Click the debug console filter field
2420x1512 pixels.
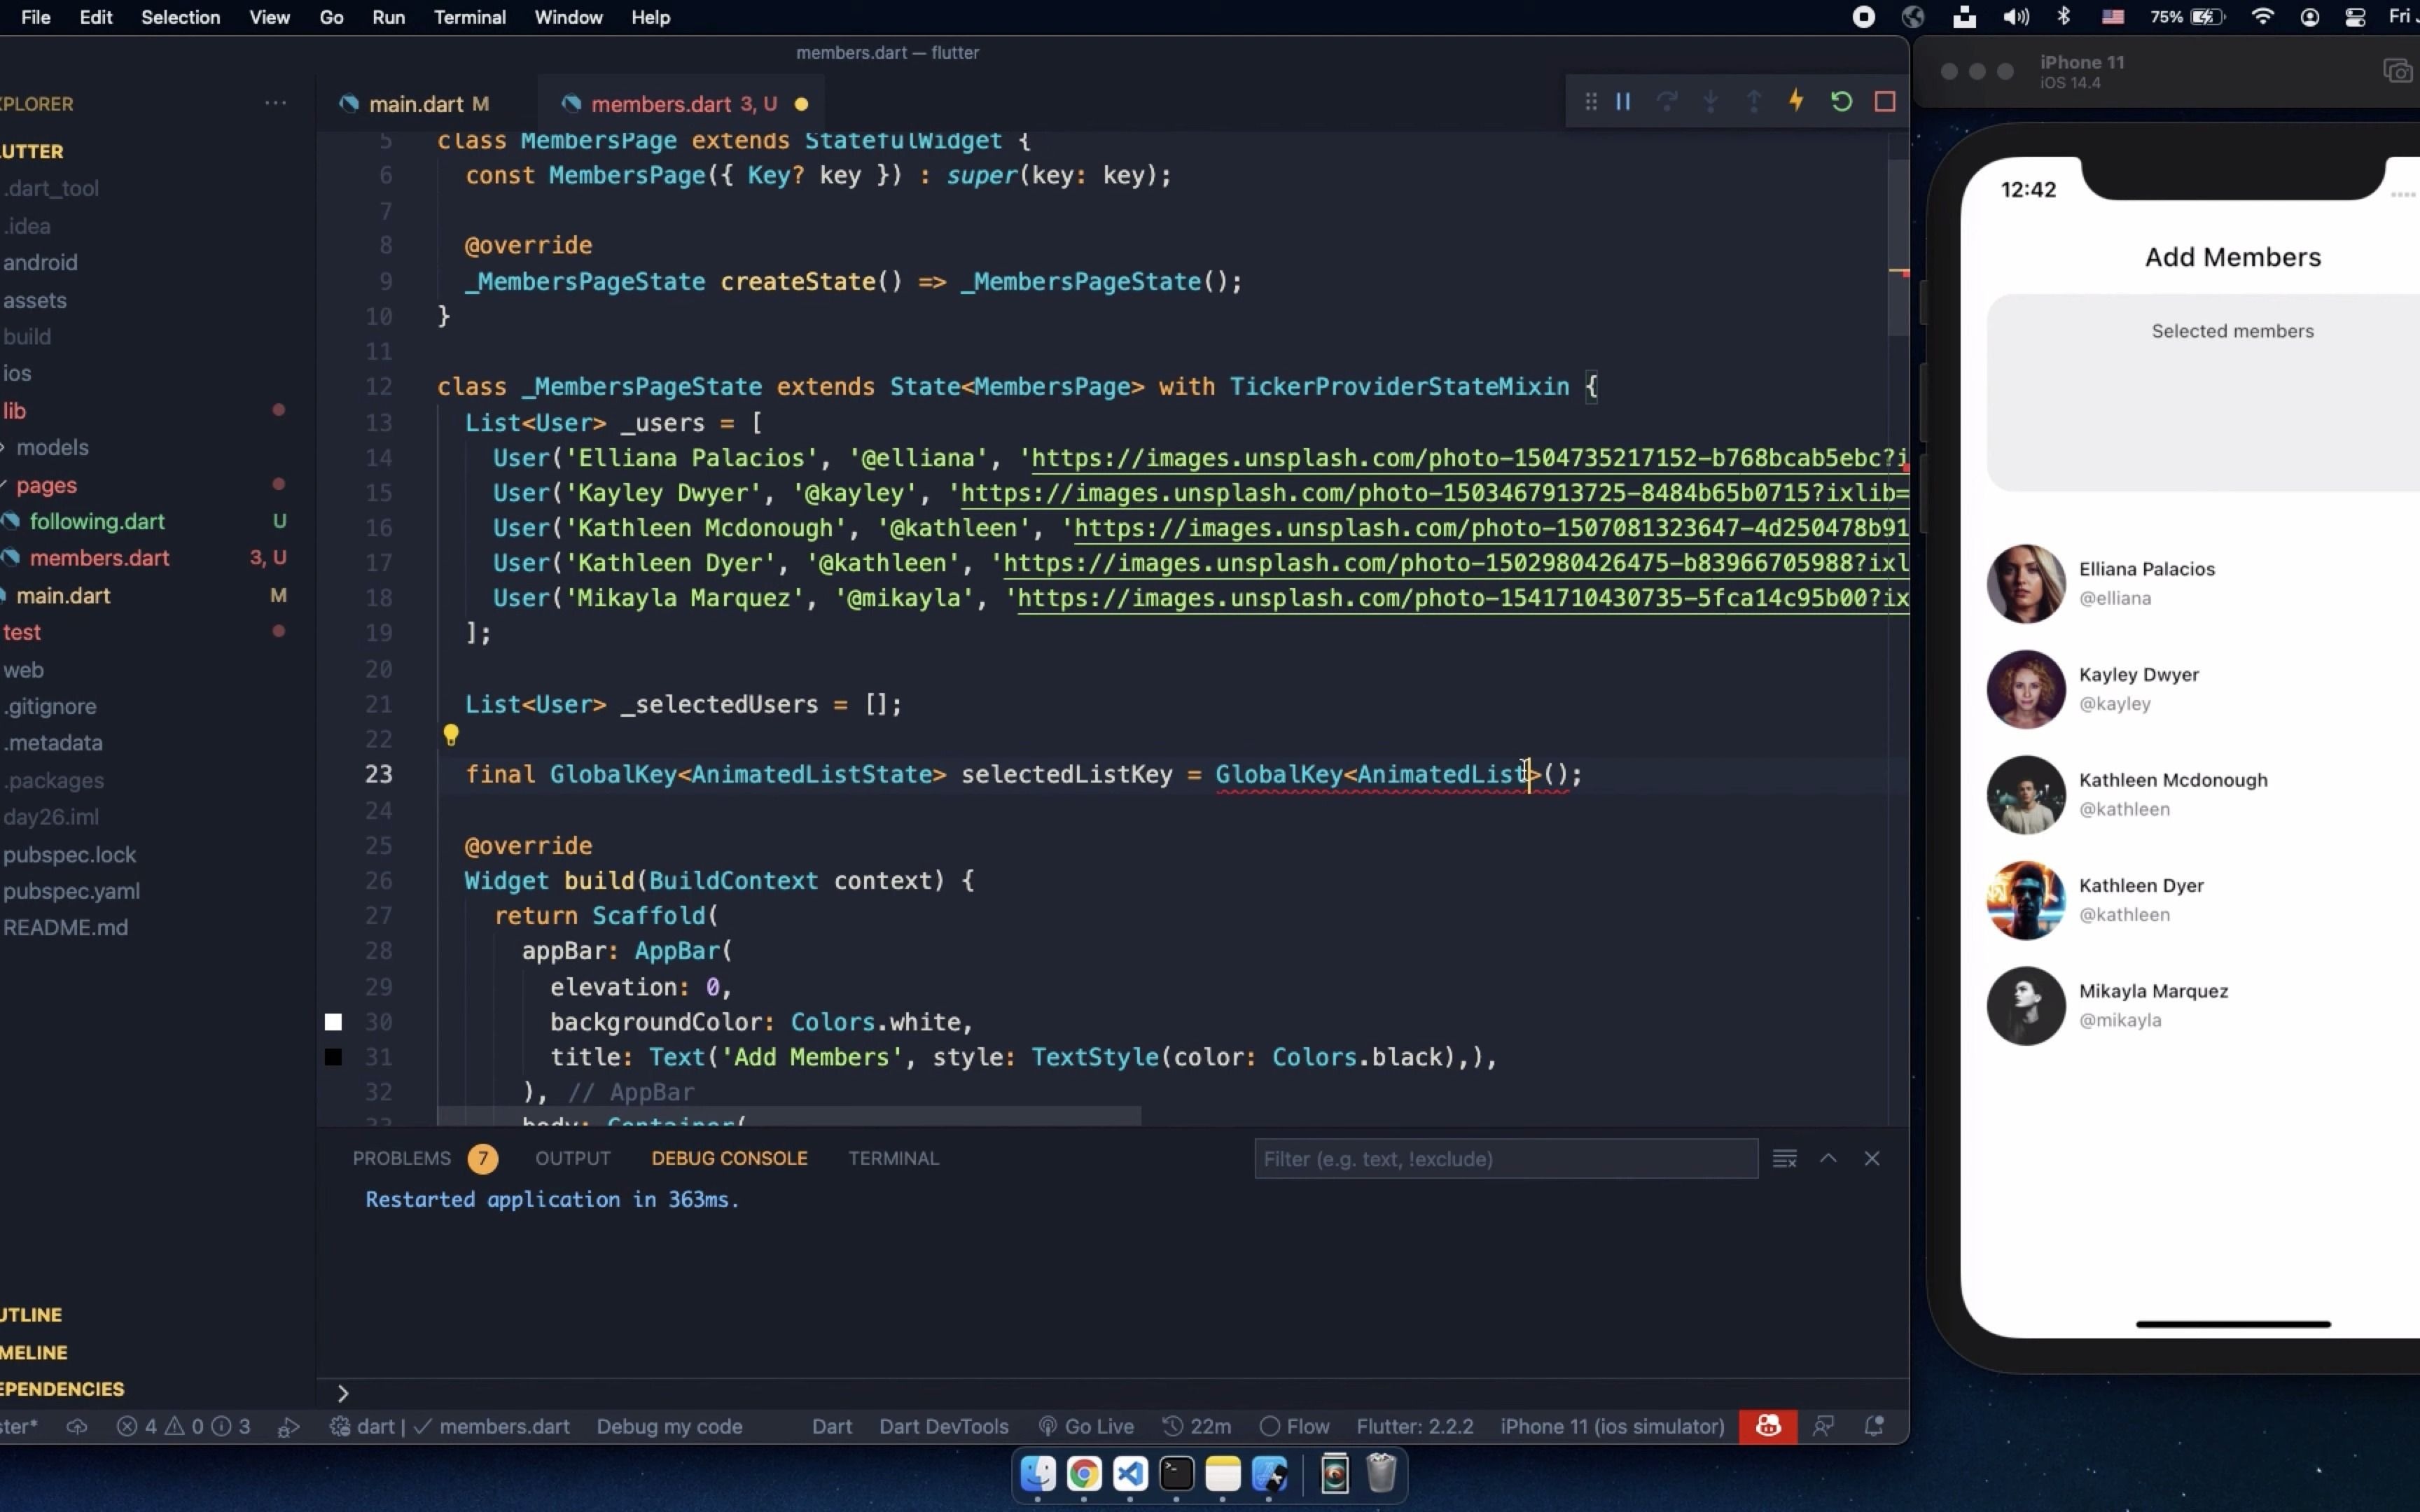tap(1505, 1158)
